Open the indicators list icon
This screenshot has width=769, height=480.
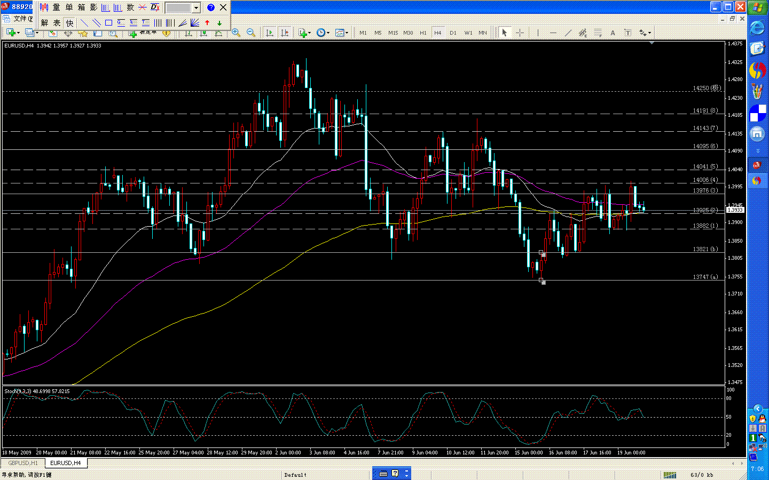click(x=303, y=33)
